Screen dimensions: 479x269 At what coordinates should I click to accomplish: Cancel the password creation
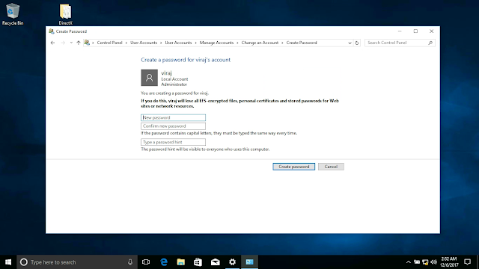tap(331, 167)
